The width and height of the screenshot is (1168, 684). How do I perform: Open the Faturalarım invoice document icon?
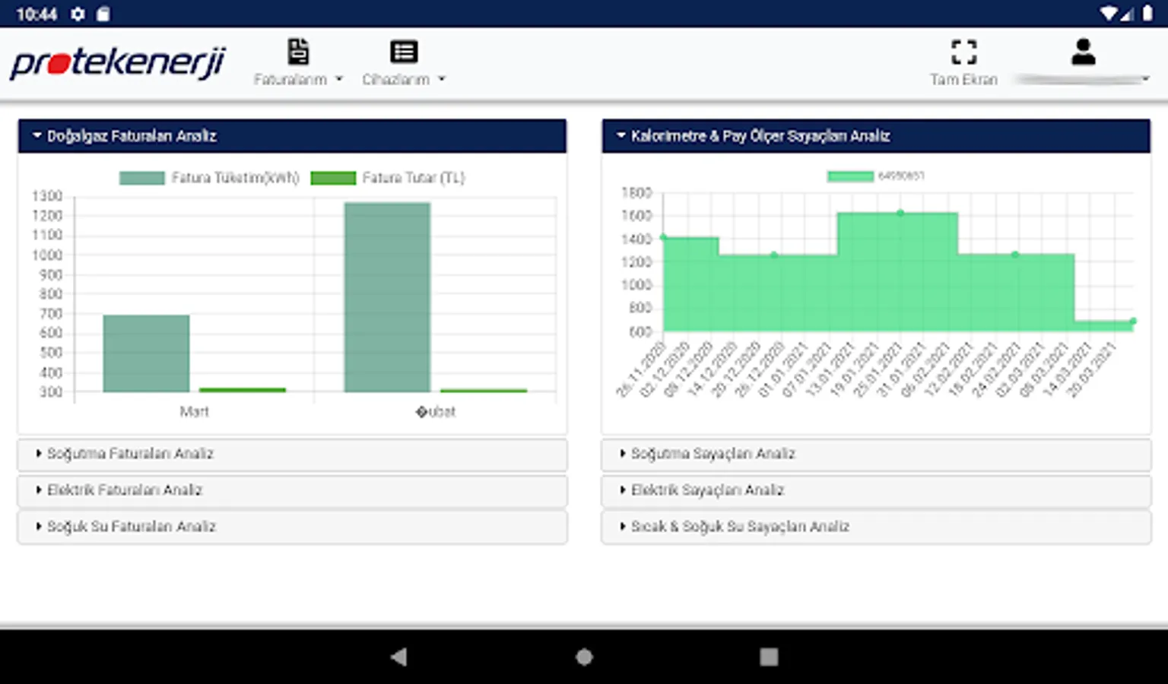click(298, 52)
